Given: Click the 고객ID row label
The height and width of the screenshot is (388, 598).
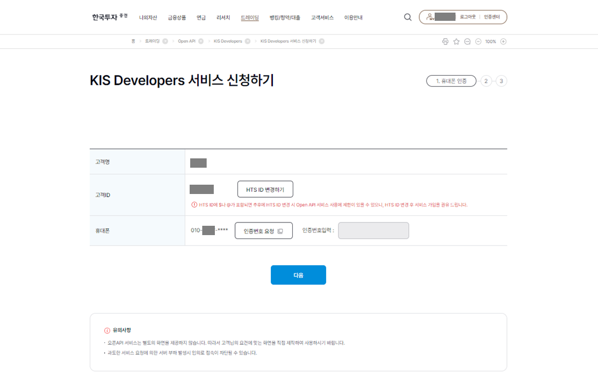Looking at the screenshot, I should [x=102, y=195].
